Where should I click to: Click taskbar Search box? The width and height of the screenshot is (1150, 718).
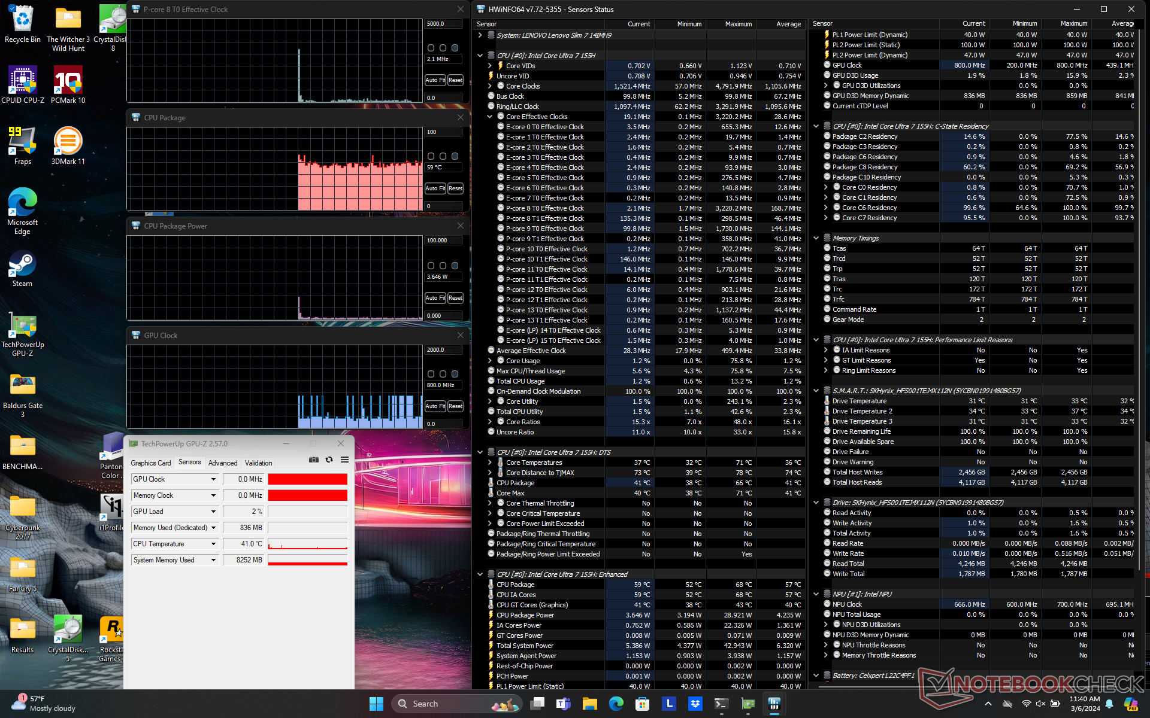[x=456, y=704]
